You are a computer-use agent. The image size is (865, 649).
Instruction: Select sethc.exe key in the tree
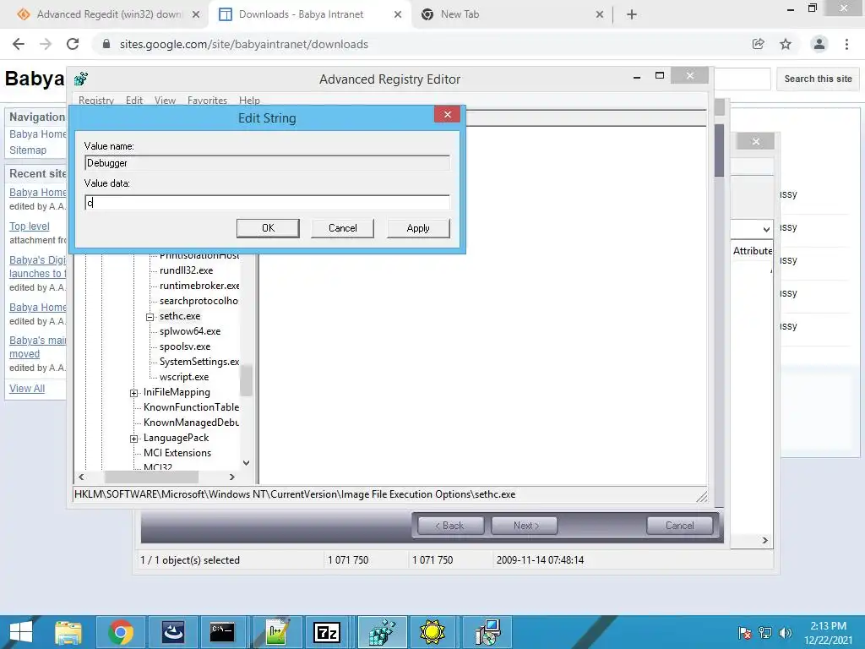(180, 316)
